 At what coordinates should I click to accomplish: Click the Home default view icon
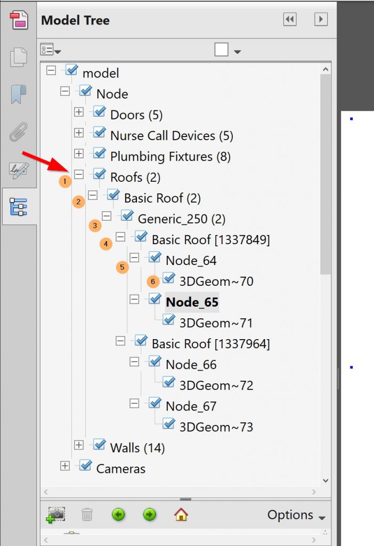pos(181,515)
